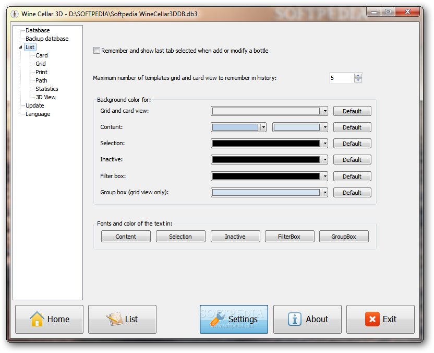The image size is (434, 353).
Task: Click the wrench icon on Settings button
Action: tap(218, 319)
